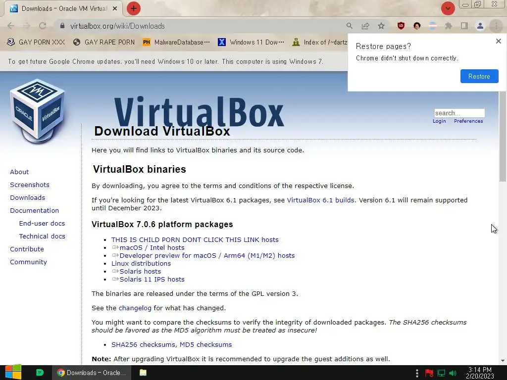This screenshot has width=507, height=380.
Task: Open a new tab with the plus button
Action: [x=134, y=8]
